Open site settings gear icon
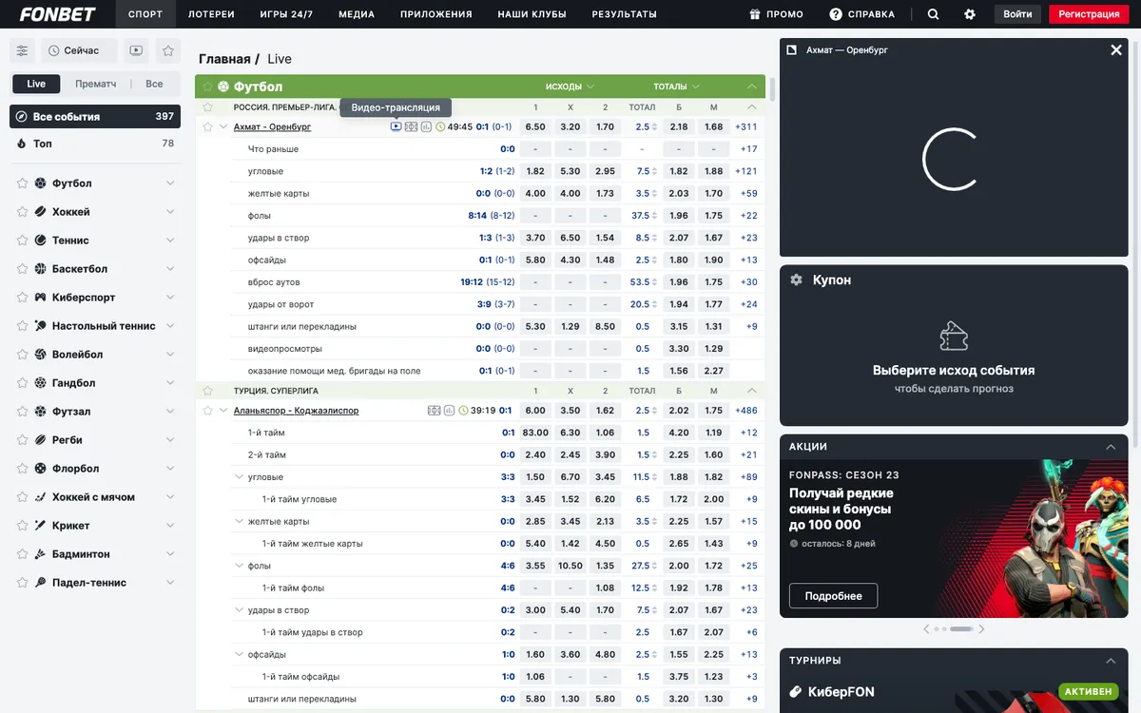The image size is (1141, 713). 970,14
